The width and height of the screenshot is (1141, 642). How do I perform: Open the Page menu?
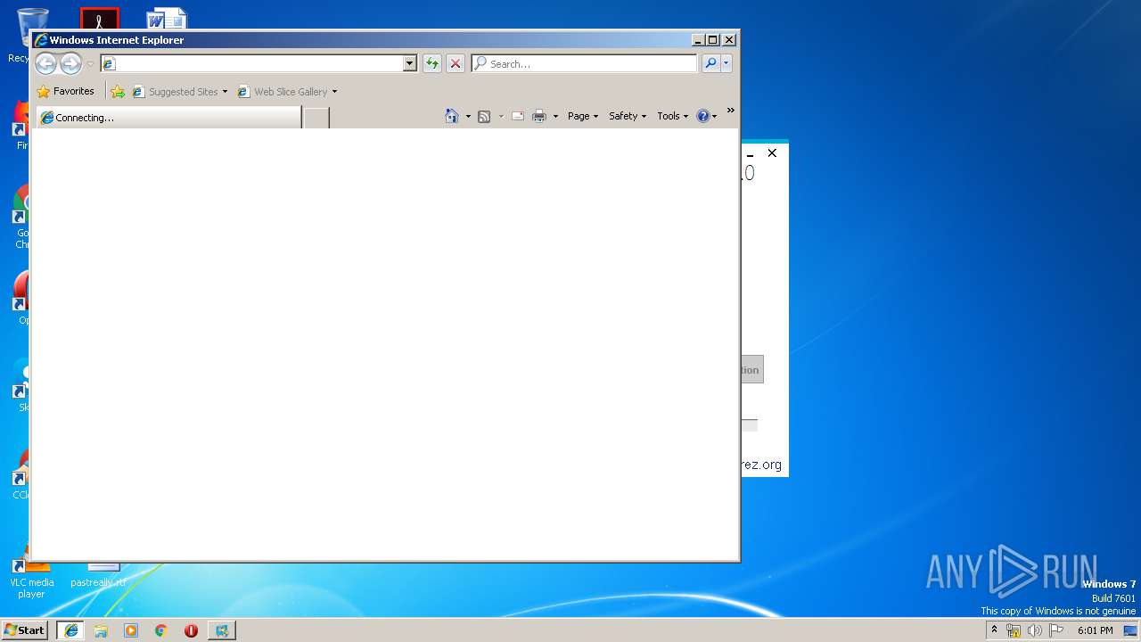[x=583, y=116]
